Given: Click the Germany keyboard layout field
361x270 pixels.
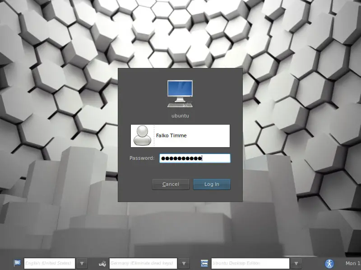Looking at the screenshot, I should [x=143, y=263].
